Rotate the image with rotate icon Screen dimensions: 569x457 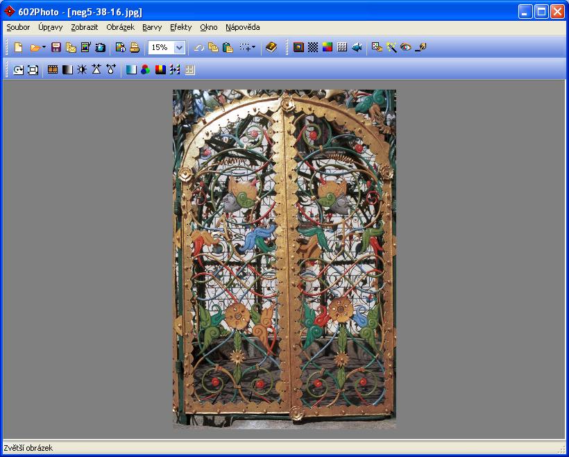[x=18, y=69]
